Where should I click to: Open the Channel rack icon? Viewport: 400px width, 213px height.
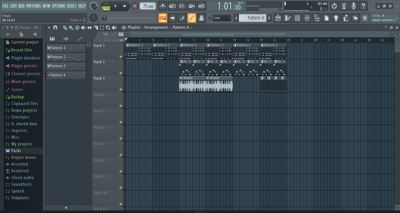(297, 18)
